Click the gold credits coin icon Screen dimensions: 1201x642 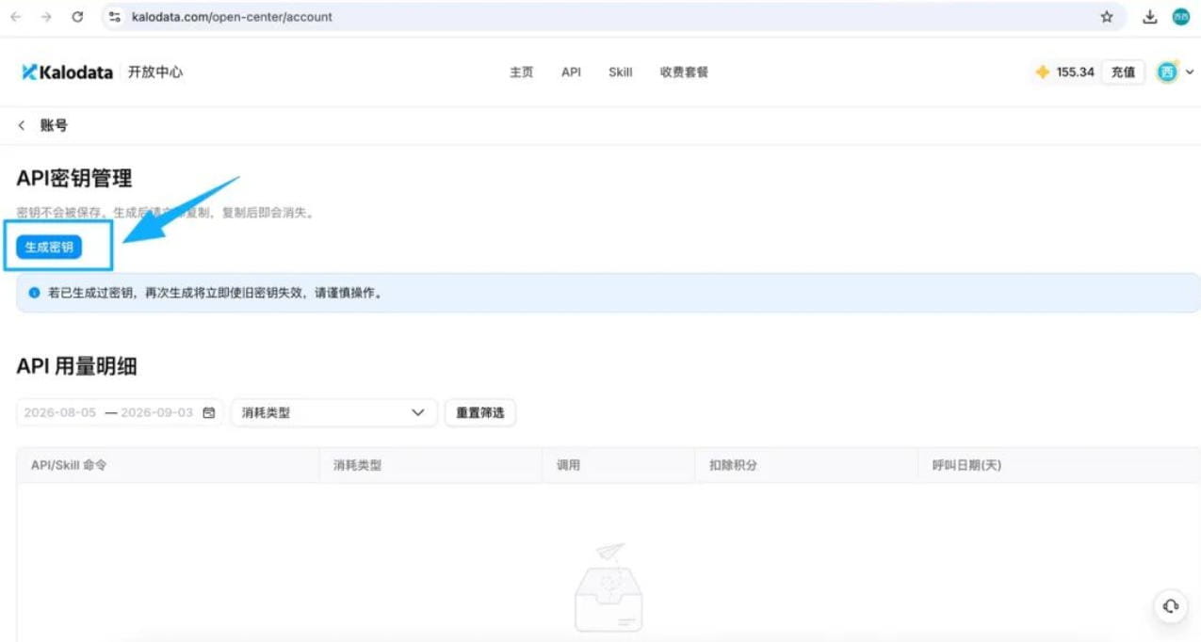click(1043, 72)
